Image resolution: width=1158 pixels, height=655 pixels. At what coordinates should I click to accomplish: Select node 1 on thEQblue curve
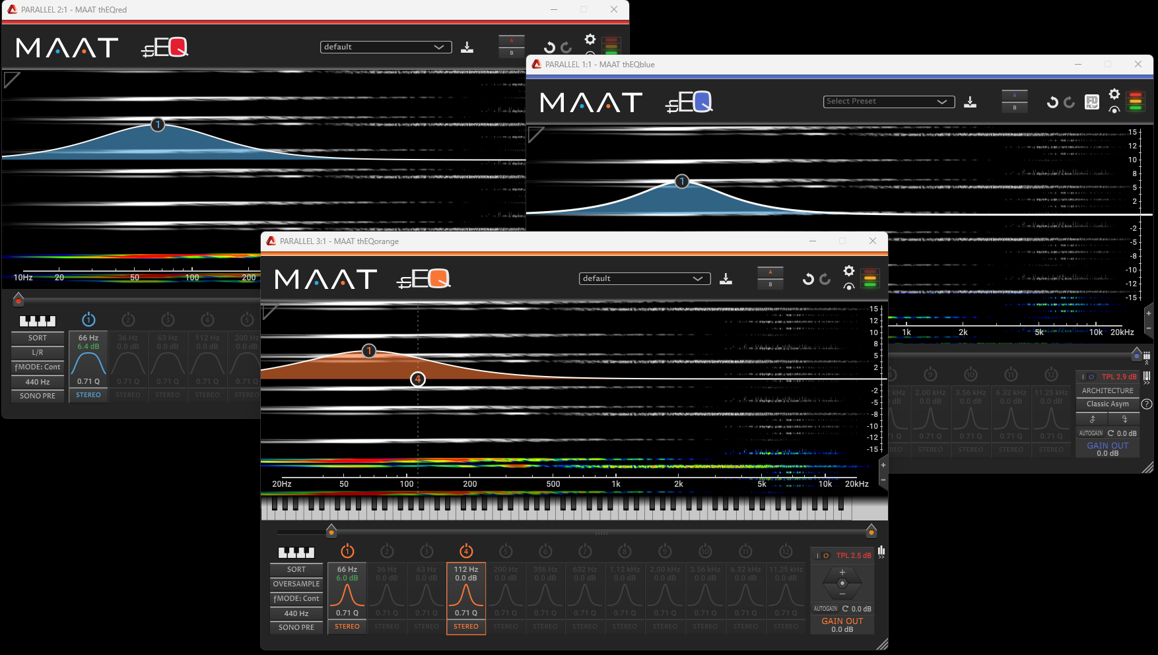click(x=682, y=181)
